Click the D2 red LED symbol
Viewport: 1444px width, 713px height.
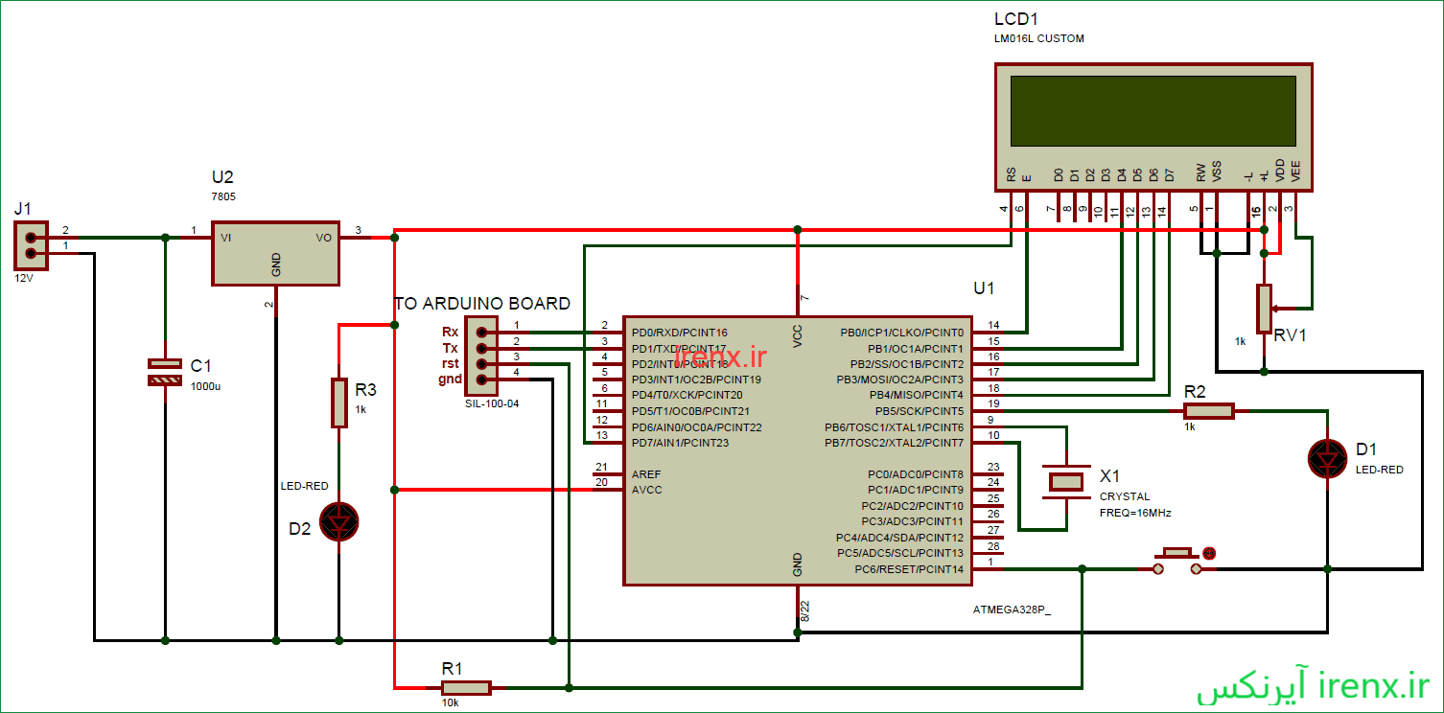point(338,522)
